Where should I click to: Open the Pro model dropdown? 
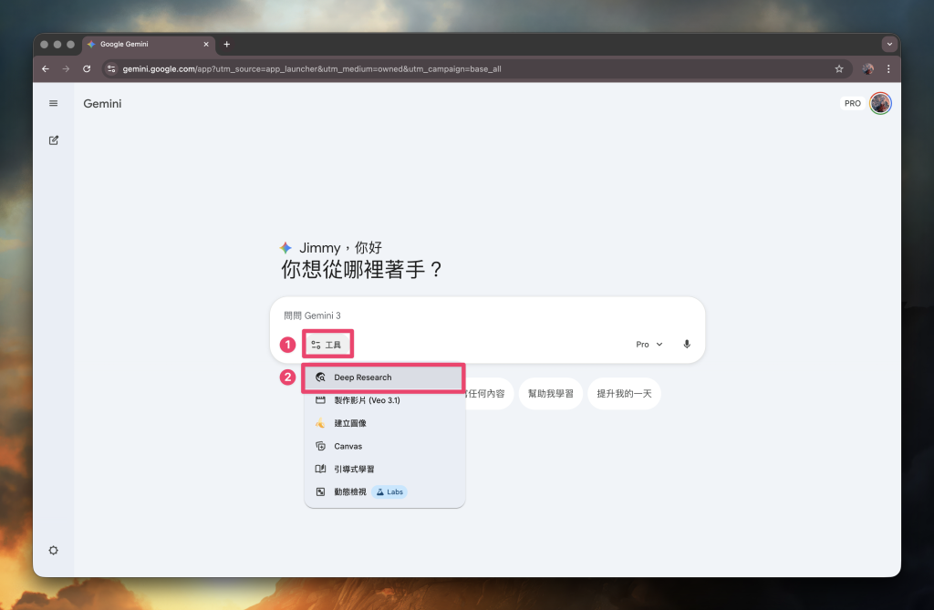648,344
